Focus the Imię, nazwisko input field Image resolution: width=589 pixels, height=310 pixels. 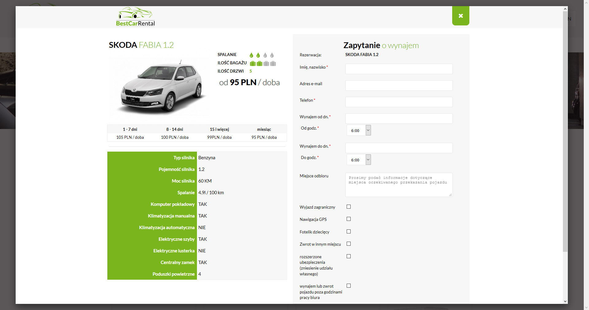(399, 69)
